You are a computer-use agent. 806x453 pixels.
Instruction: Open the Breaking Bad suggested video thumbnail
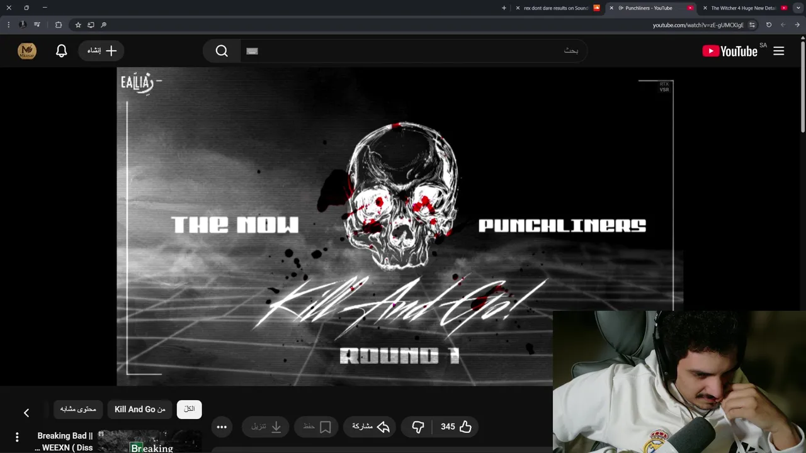pos(150,442)
